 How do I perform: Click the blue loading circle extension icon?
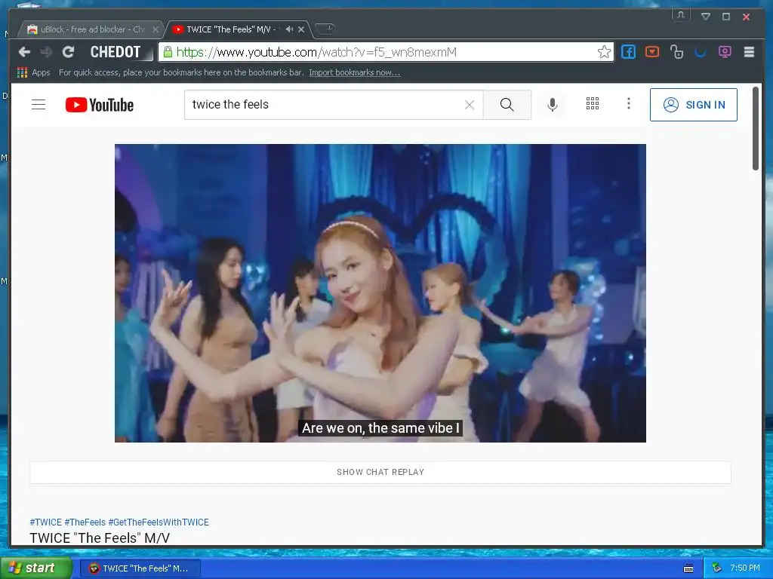tap(701, 52)
